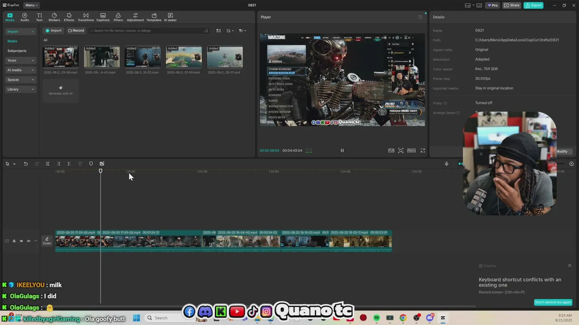Open the media view layout dropdown
This screenshot has width=579, height=325.
click(218, 31)
